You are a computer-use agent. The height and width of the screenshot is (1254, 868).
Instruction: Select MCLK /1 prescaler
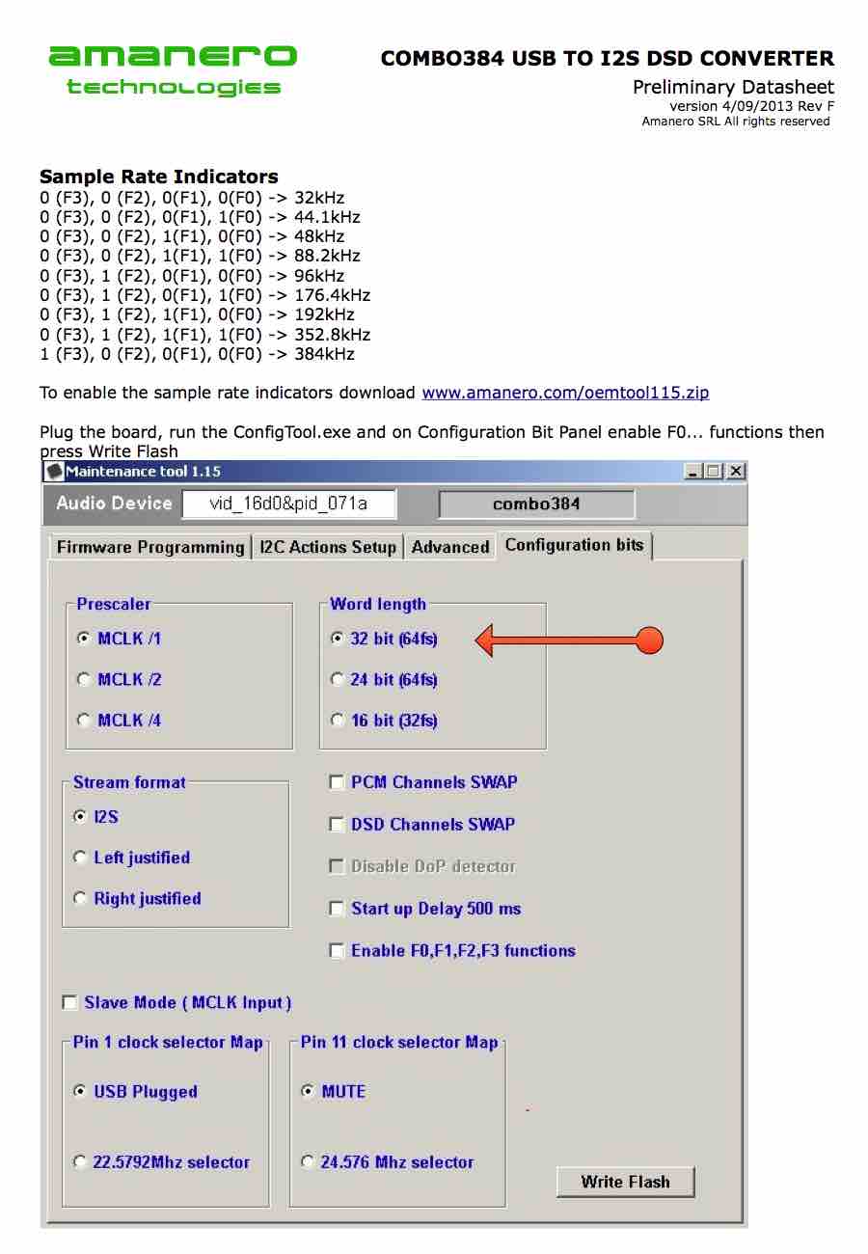(x=119, y=639)
